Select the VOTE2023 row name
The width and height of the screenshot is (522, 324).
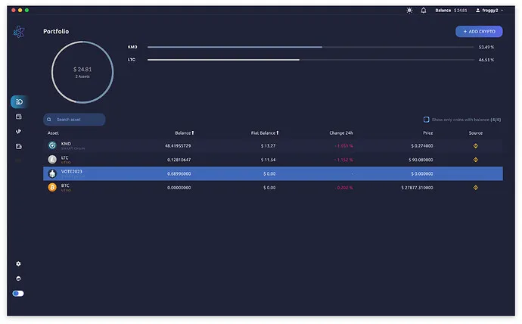click(x=71, y=172)
